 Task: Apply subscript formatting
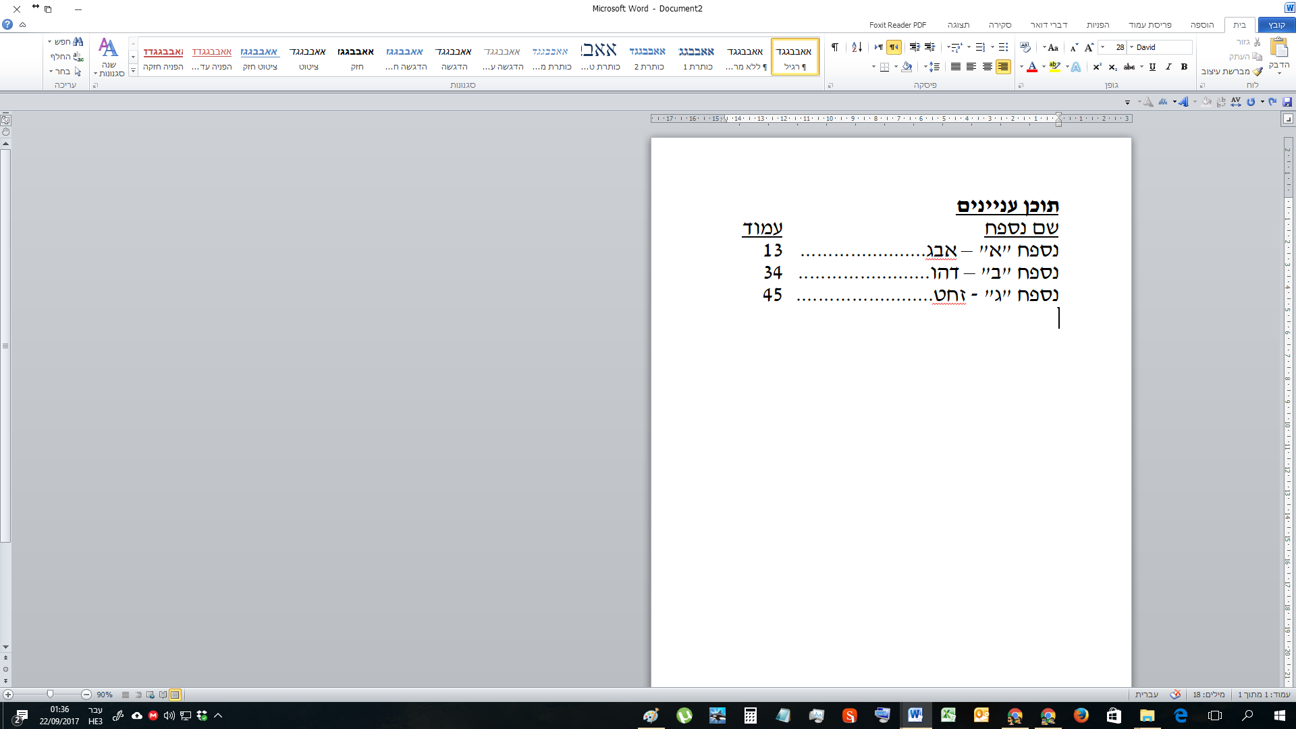1112,67
